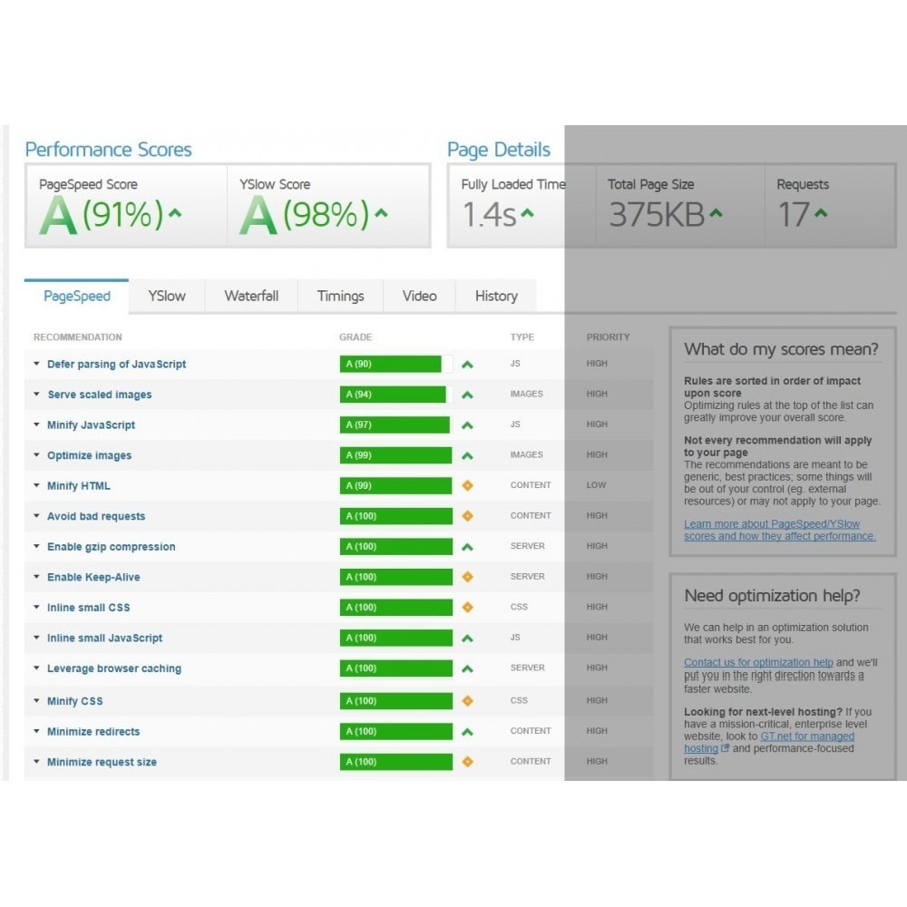Expand the Minify HTML disclosure triangle

click(x=36, y=485)
